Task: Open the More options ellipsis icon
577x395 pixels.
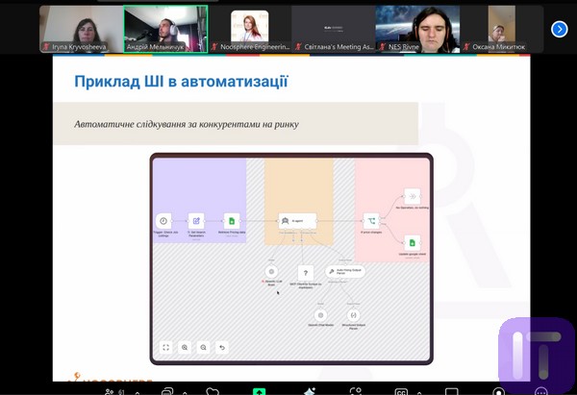Action: 540,391
